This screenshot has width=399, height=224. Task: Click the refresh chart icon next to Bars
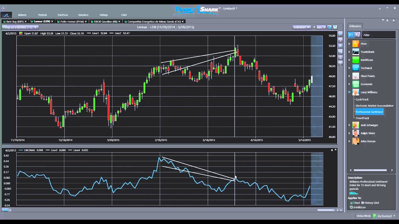[330, 27]
